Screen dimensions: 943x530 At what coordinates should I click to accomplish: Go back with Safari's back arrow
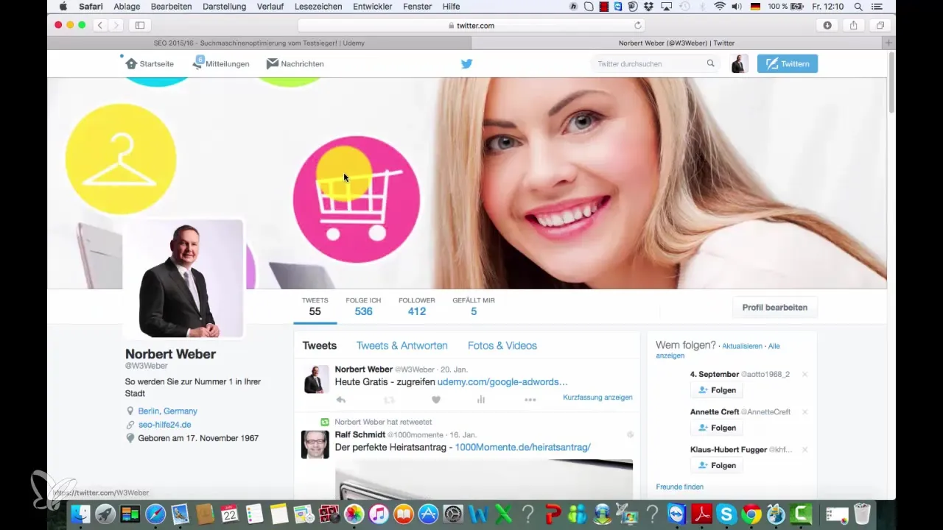pyautogui.click(x=101, y=25)
